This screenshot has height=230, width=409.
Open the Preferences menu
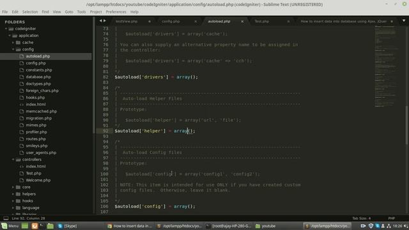point(116,11)
